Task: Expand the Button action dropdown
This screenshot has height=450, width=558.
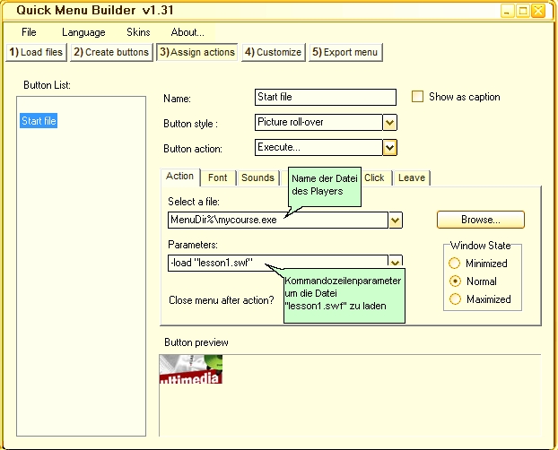Action: [389, 148]
